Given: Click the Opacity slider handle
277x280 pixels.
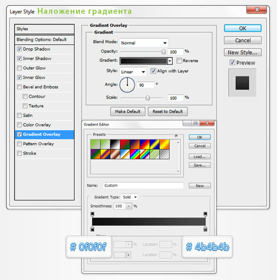Looking at the screenshot, I should tap(163, 52).
